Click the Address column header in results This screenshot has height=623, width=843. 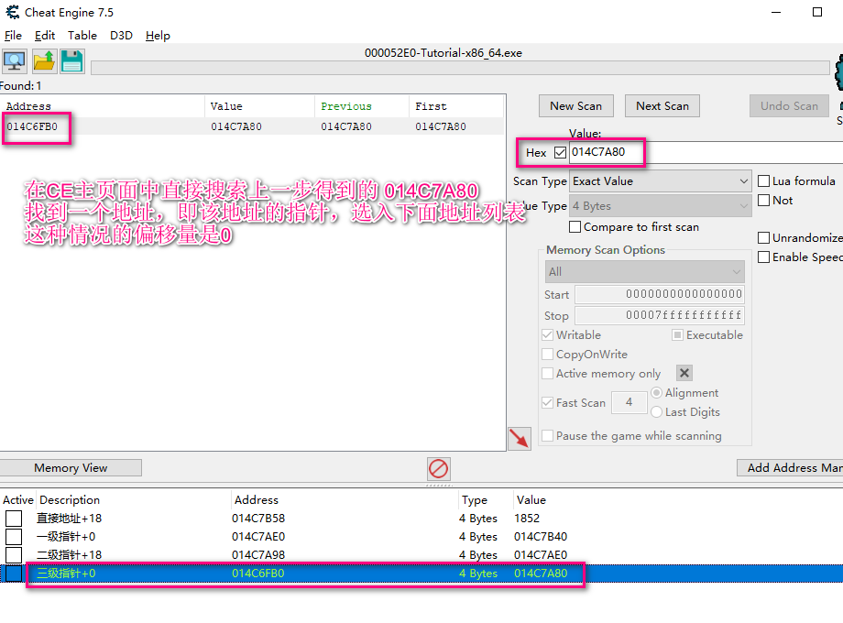click(102, 106)
